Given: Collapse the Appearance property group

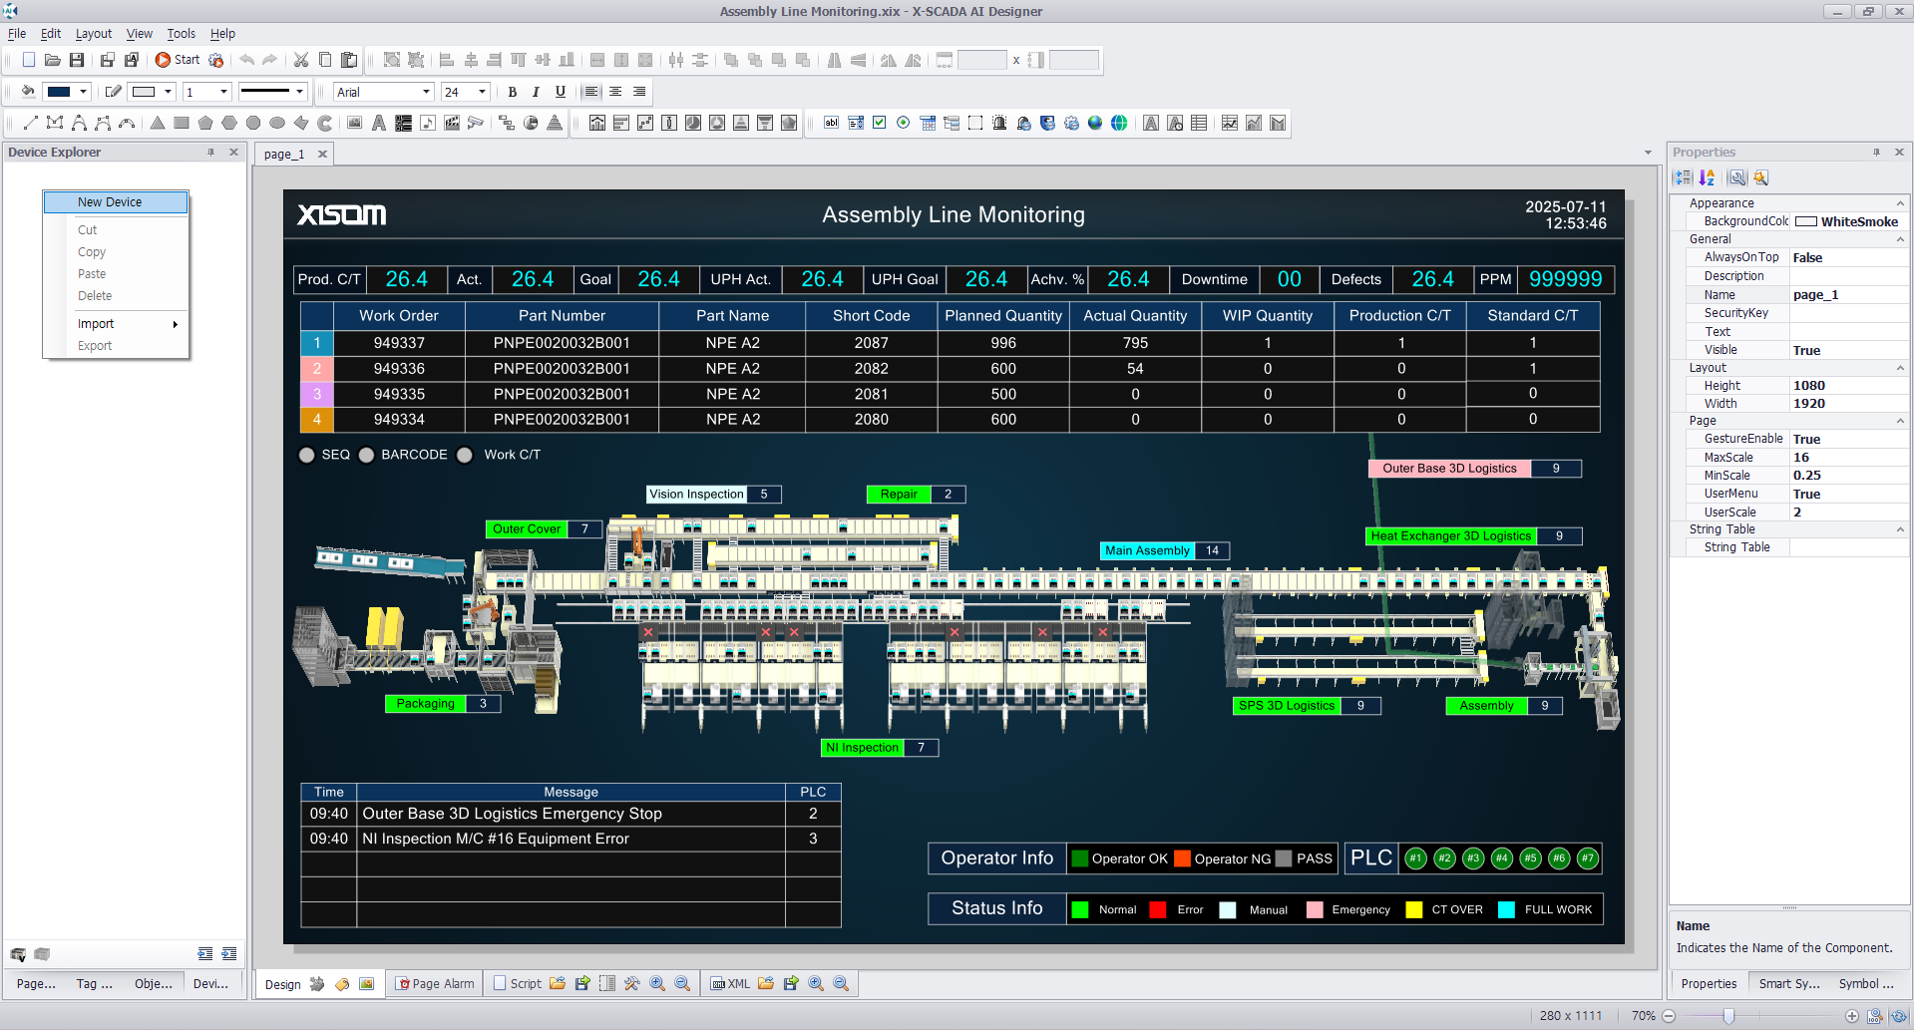Looking at the screenshot, I should tap(1899, 203).
